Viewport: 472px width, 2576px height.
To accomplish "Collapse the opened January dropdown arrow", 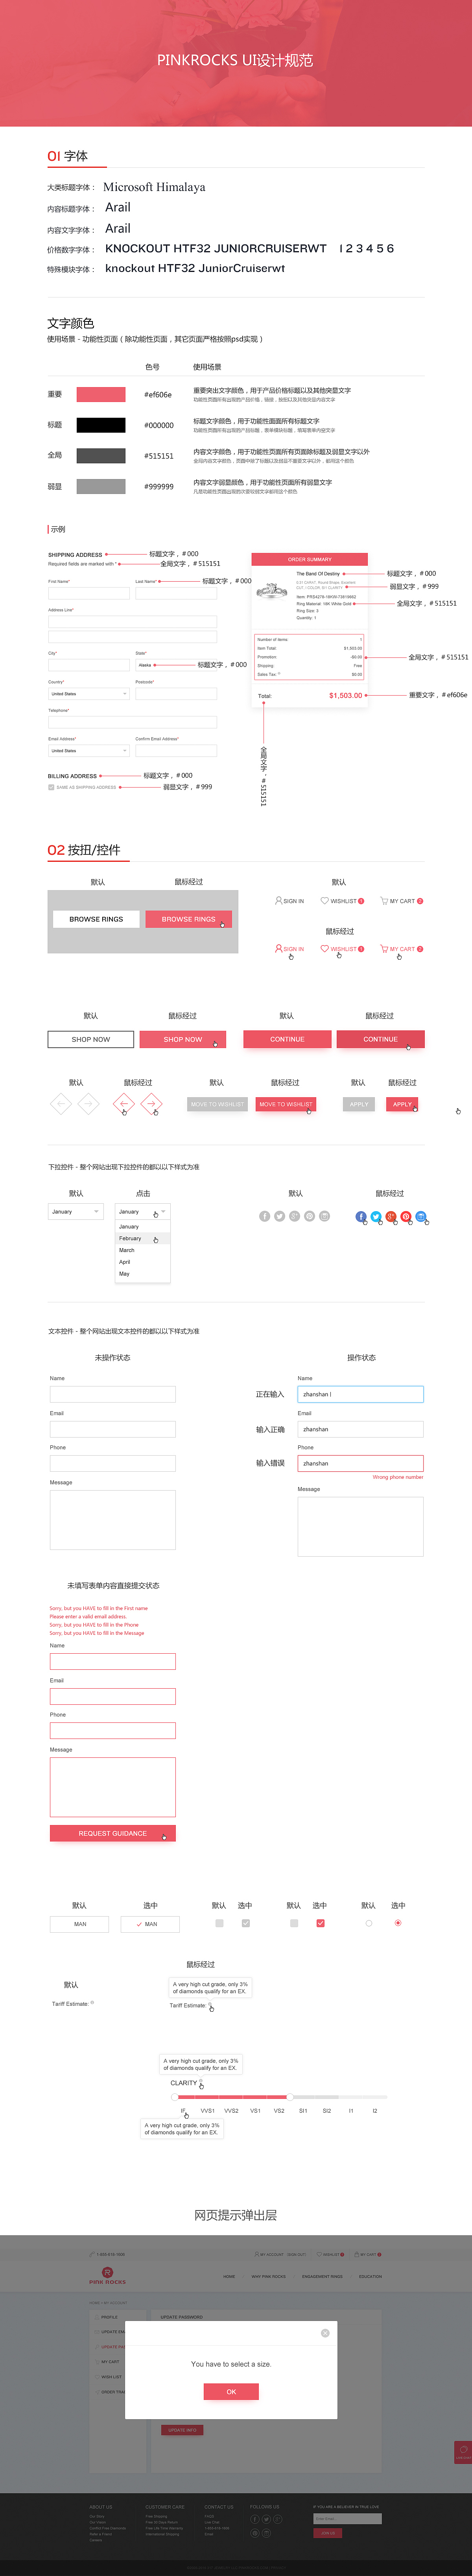I will (163, 1211).
